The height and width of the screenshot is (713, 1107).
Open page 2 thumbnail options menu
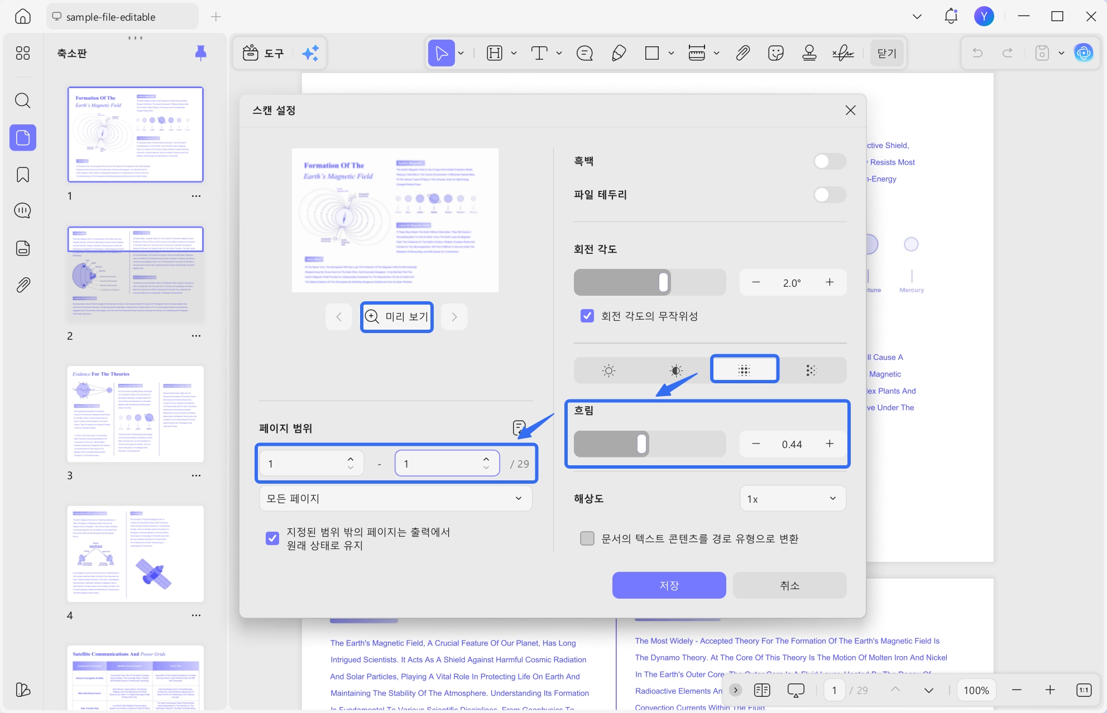[196, 336]
